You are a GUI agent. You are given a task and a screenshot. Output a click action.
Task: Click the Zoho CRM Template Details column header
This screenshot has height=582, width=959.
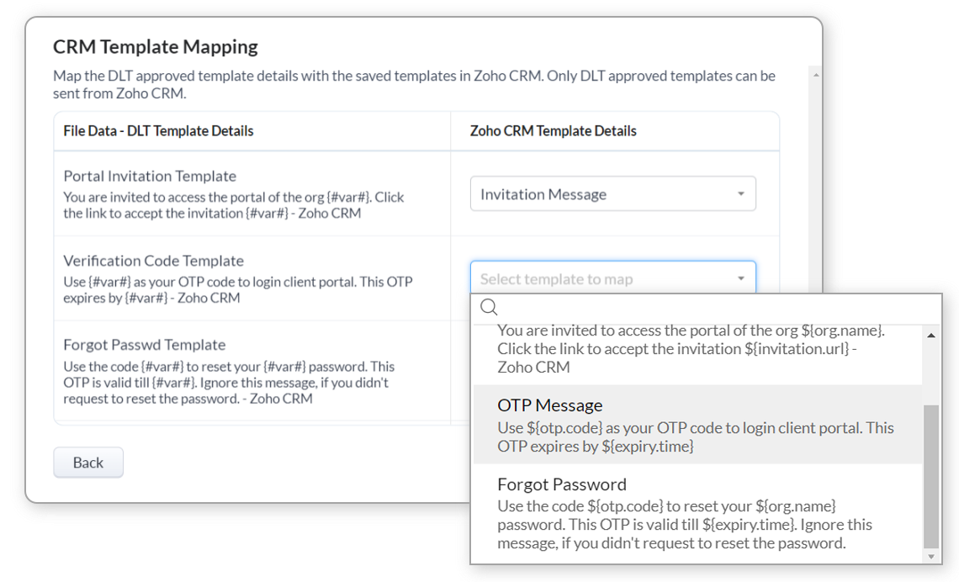pos(553,131)
